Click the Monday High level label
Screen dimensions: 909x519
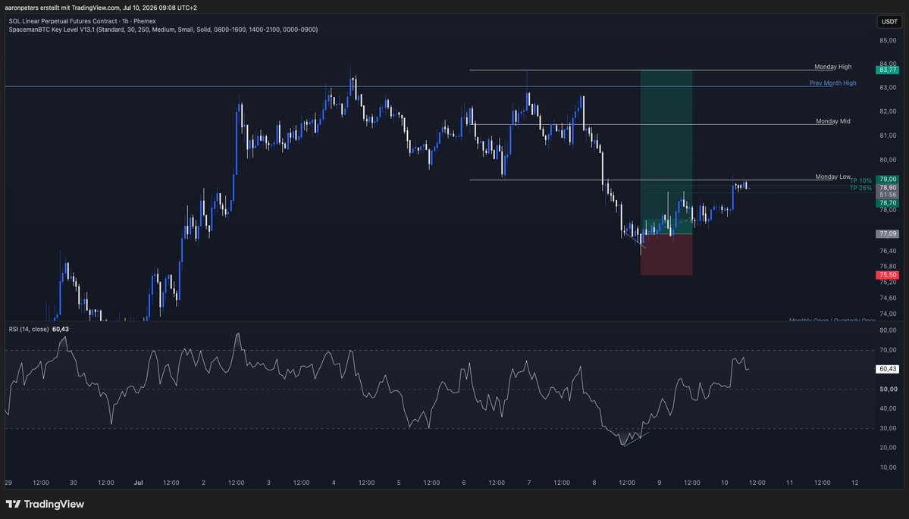pos(832,67)
